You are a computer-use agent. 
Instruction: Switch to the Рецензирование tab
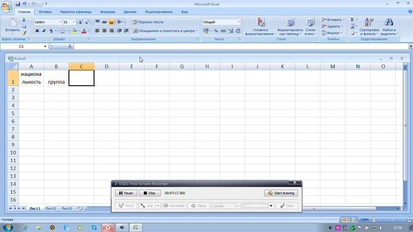(x=159, y=12)
